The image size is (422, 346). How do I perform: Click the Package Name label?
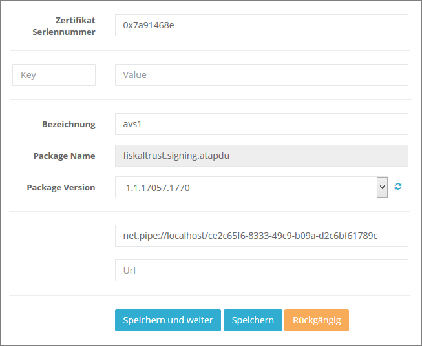(x=64, y=156)
